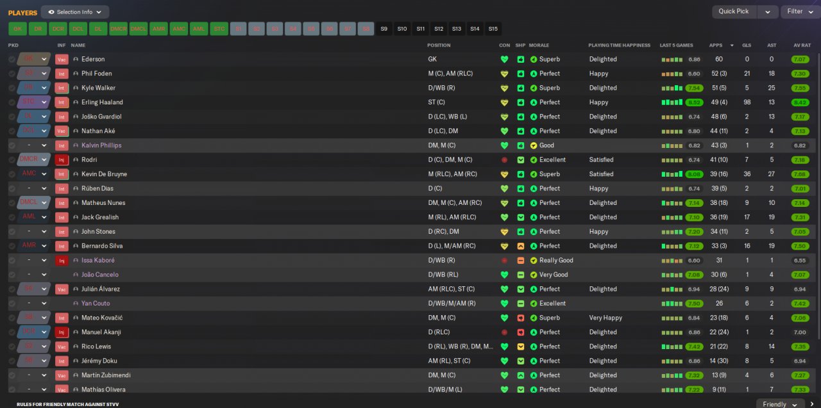821x408 pixels.
Task: Click the Quick Pick button
Action: pyautogui.click(x=734, y=12)
